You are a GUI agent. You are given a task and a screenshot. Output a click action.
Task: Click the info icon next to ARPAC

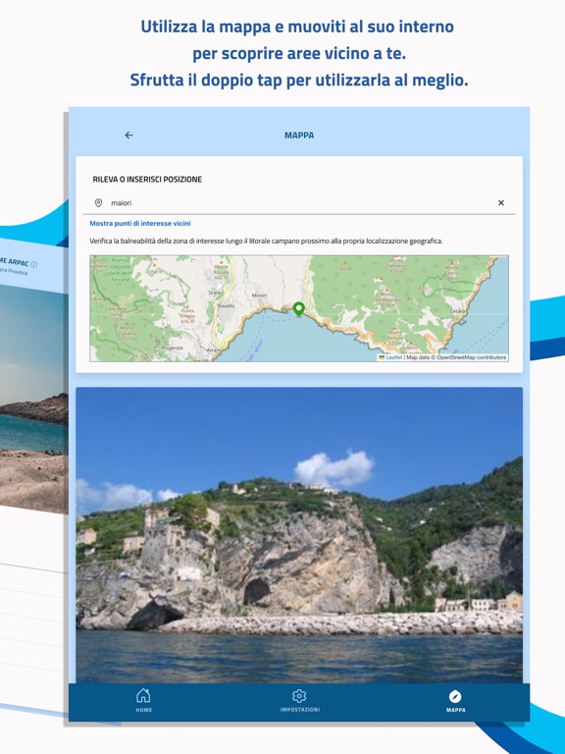33,264
